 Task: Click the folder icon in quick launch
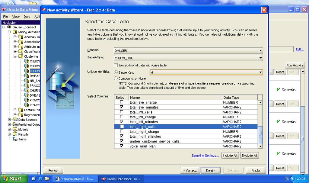coord(47,179)
